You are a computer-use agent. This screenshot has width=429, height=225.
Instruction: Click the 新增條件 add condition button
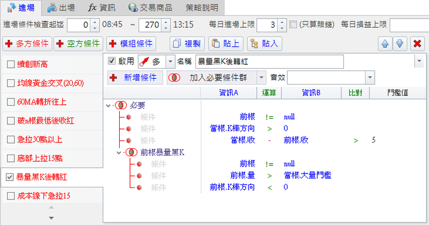pos(135,78)
